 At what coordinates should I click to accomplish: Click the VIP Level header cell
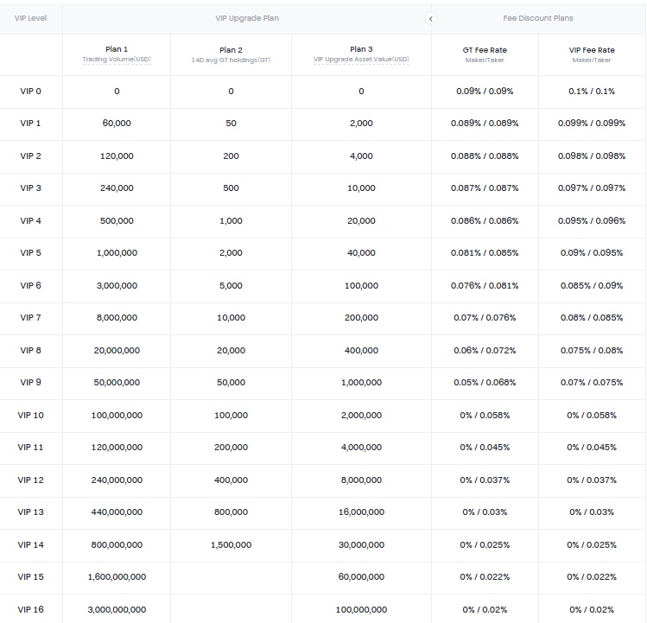[x=31, y=18]
